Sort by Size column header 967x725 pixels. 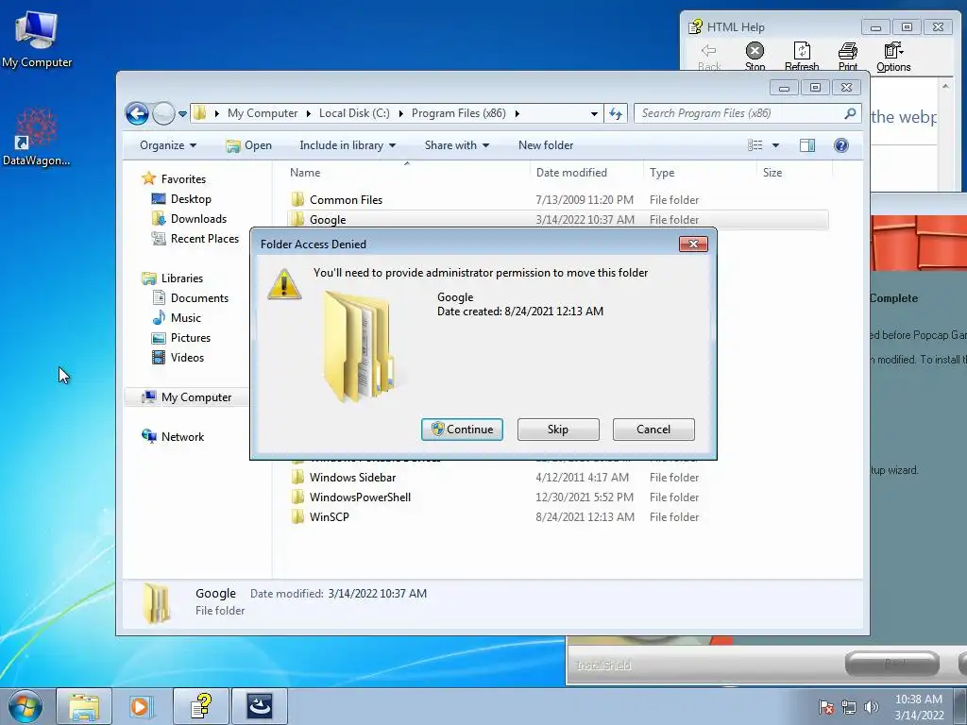point(794,173)
